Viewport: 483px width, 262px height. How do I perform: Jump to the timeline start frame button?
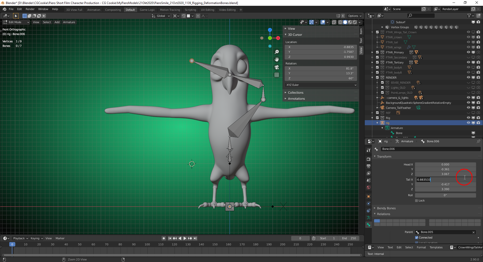(x=170, y=238)
